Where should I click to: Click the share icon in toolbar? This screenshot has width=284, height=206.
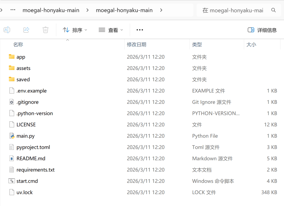point(26,30)
